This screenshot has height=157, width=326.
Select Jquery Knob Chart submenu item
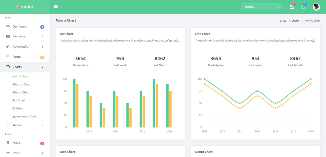tap(24, 116)
